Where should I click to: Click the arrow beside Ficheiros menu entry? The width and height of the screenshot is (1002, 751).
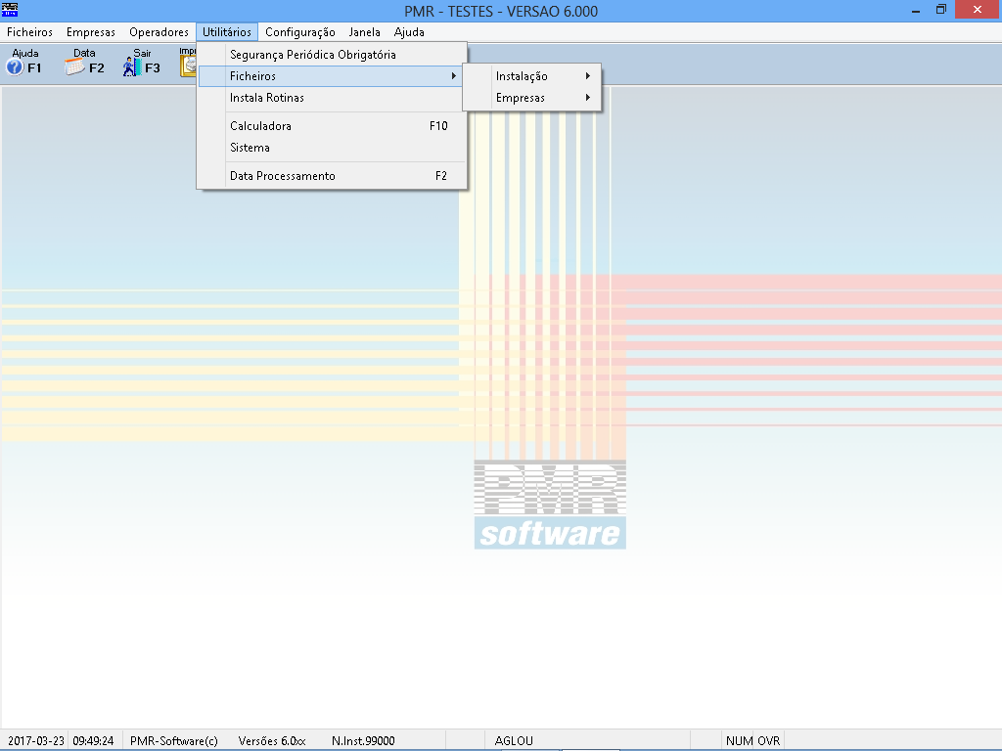[x=454, y=76]
